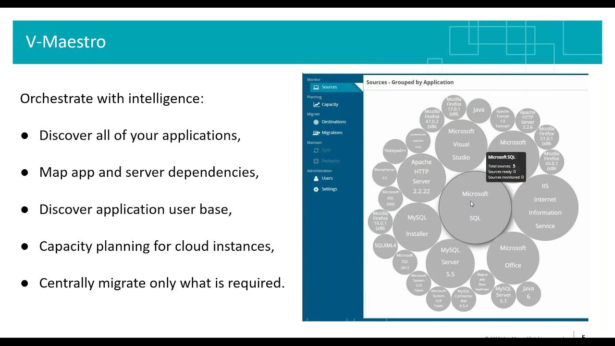
Task: Click the greyed-out Sync icon
Action: click(x=316, y=150)
